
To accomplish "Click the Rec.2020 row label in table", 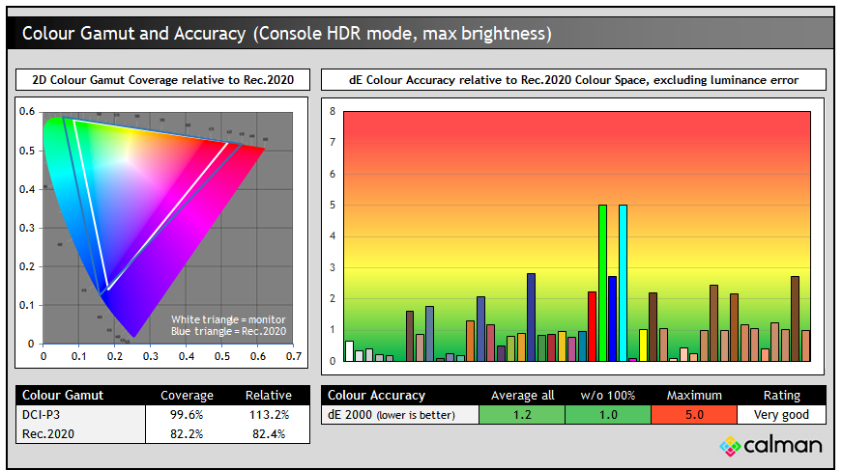I will click(46, 433).
